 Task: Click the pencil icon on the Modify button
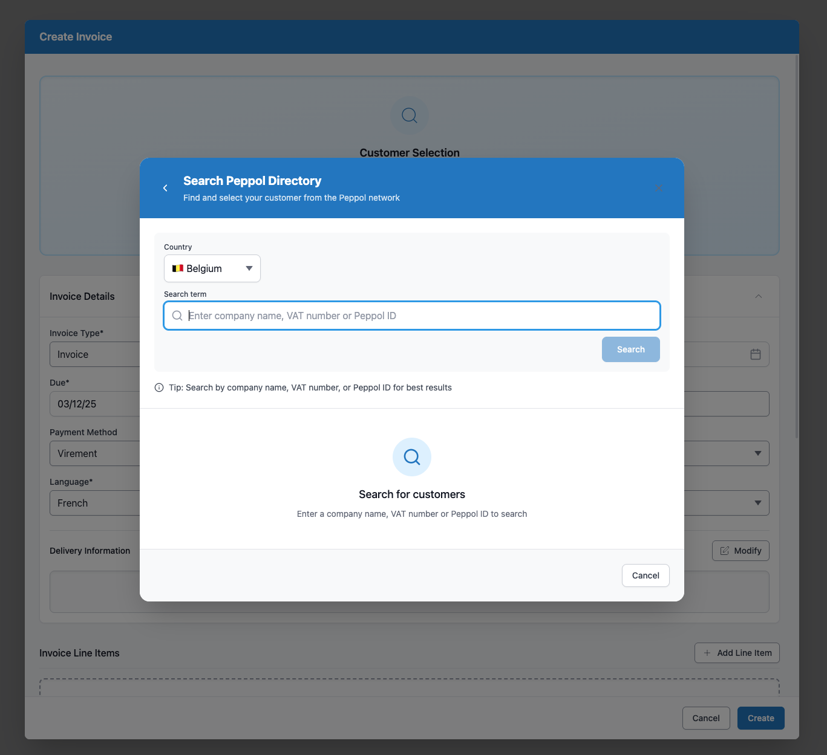(725, 551)
